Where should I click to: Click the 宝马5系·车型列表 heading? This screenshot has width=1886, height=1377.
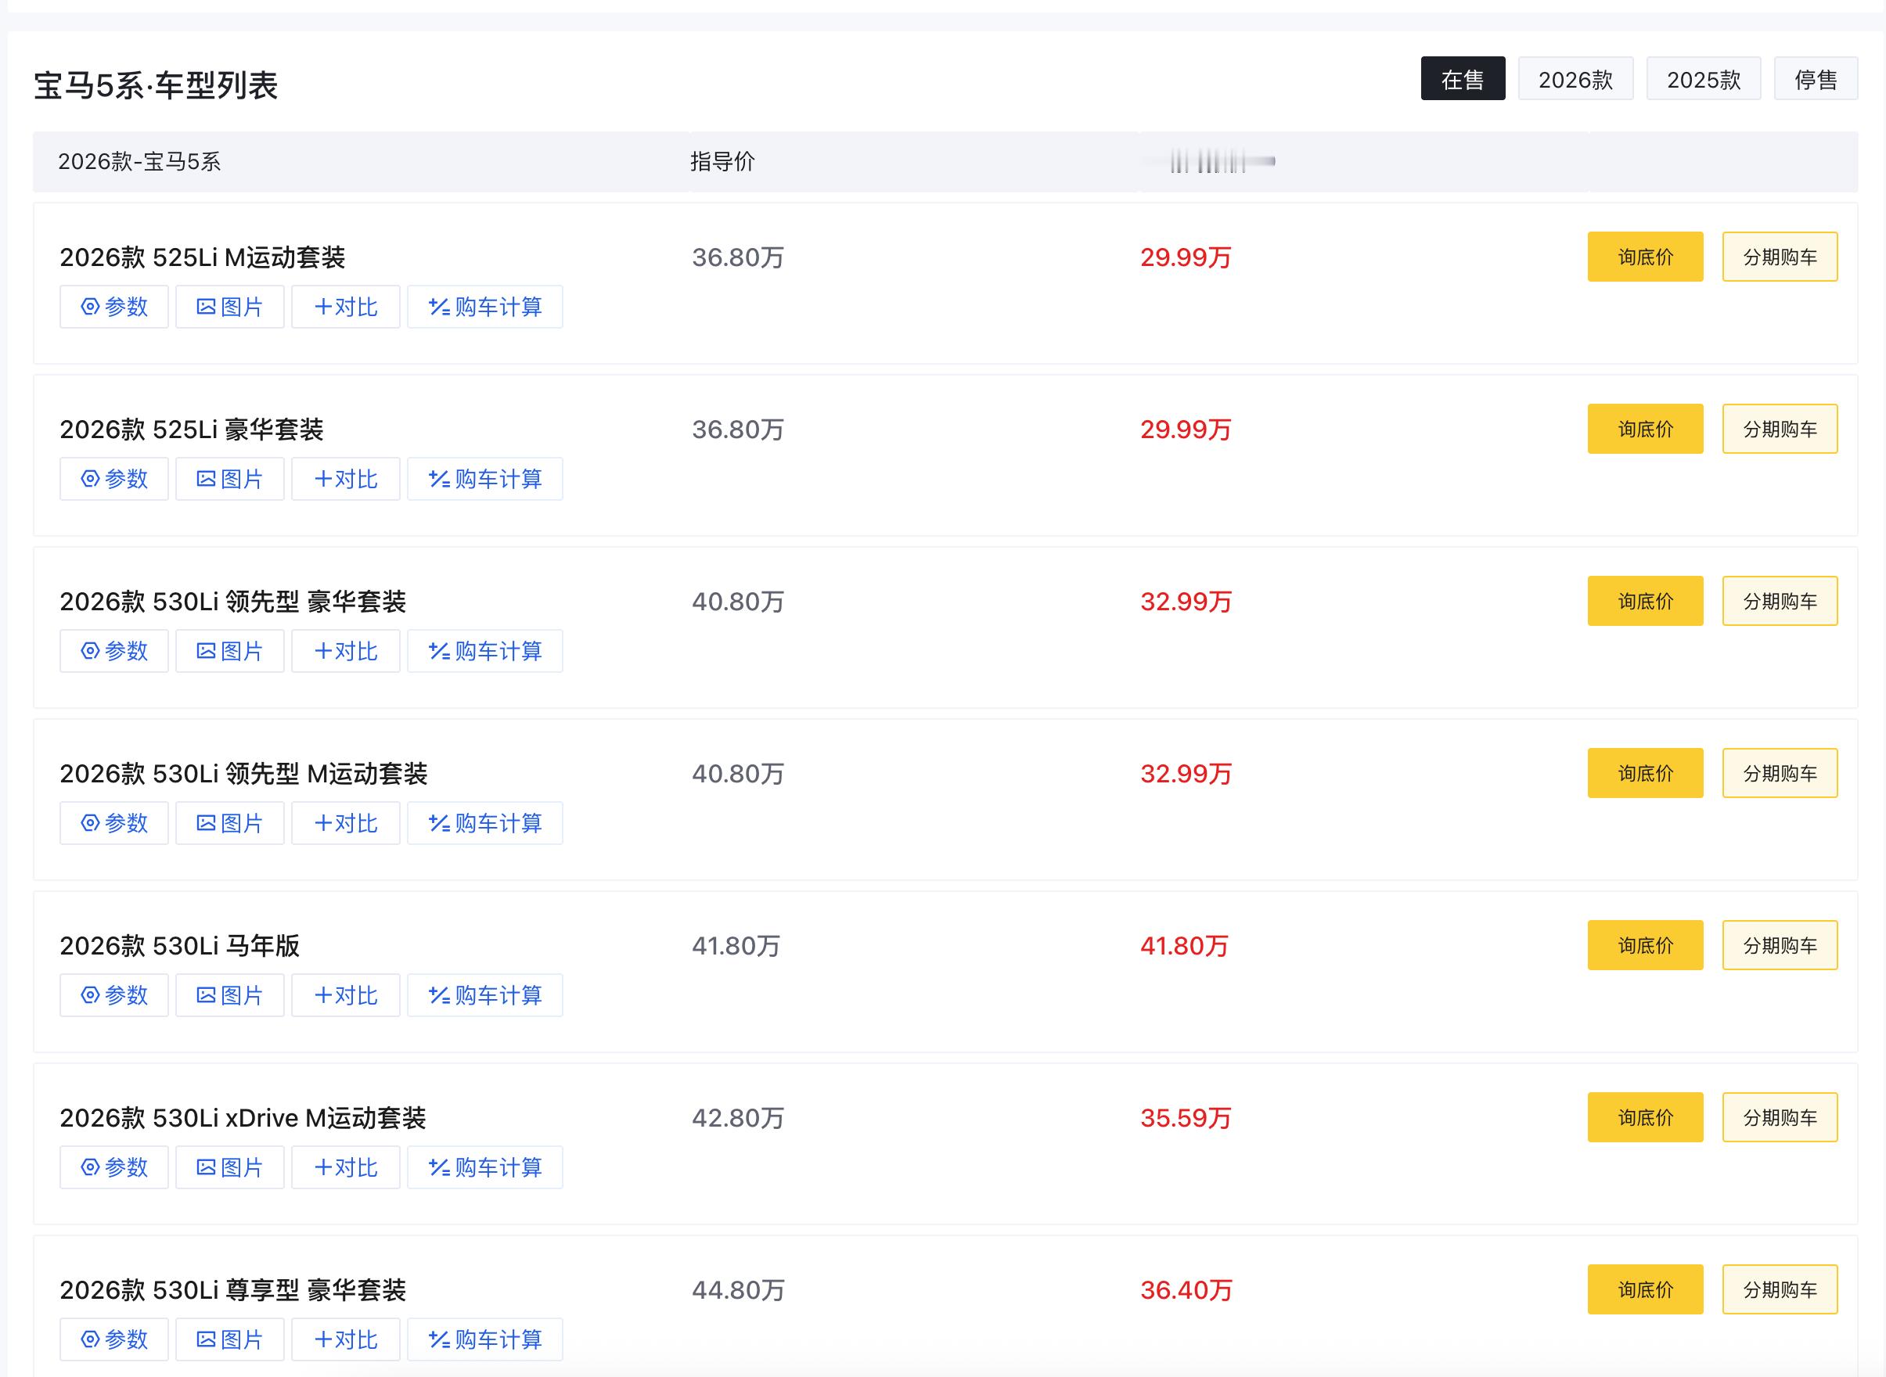point(155,85)
